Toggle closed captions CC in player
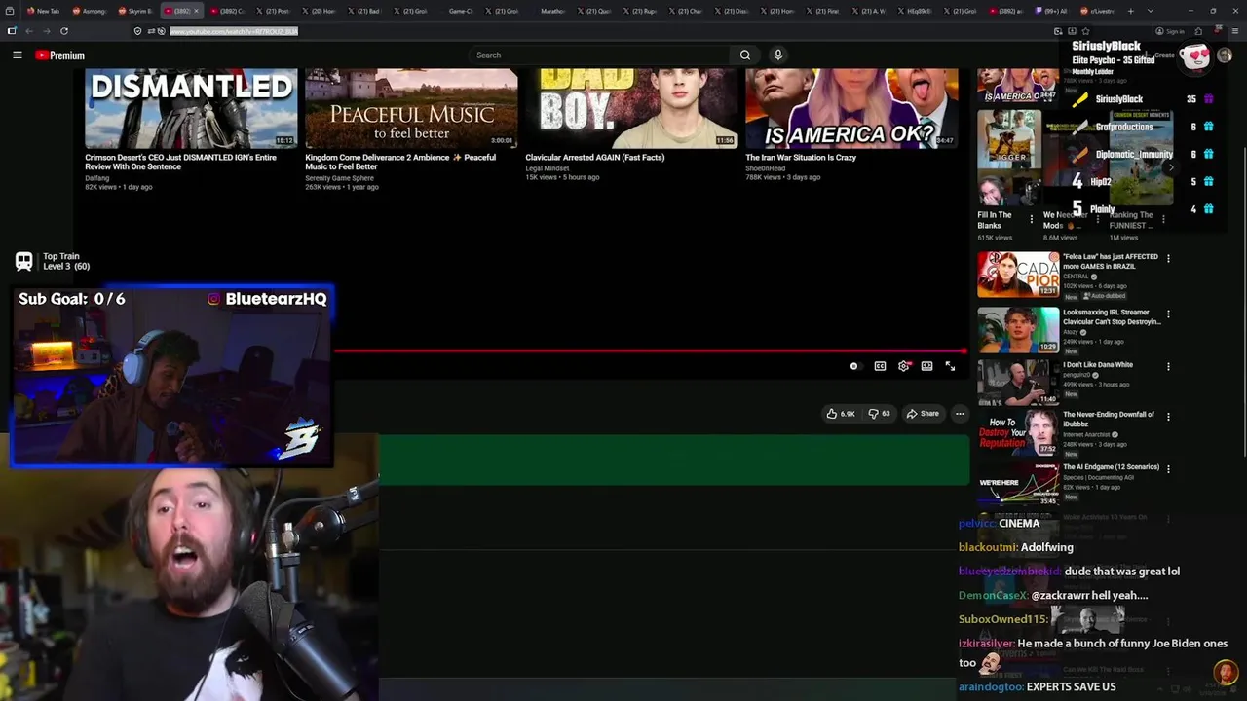This screenshot has height=701, width=1247. 880,366
